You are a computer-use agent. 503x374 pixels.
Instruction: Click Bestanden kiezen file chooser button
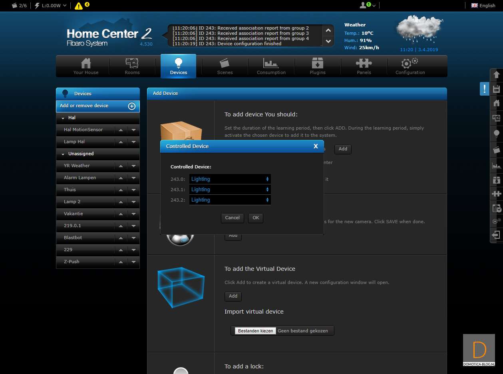[255, 331]
